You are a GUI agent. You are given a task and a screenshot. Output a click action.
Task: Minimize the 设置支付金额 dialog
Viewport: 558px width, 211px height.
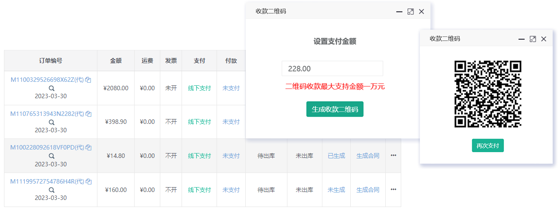pyautogui.click(x=399, y=12)
